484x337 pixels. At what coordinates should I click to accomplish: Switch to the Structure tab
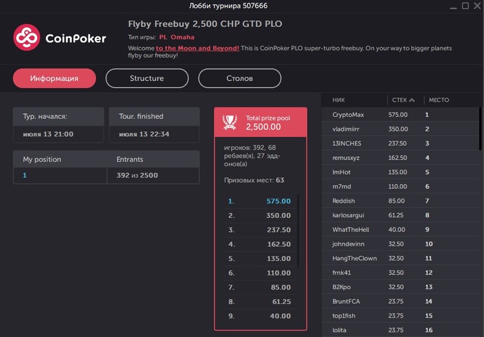pos(147,78)
